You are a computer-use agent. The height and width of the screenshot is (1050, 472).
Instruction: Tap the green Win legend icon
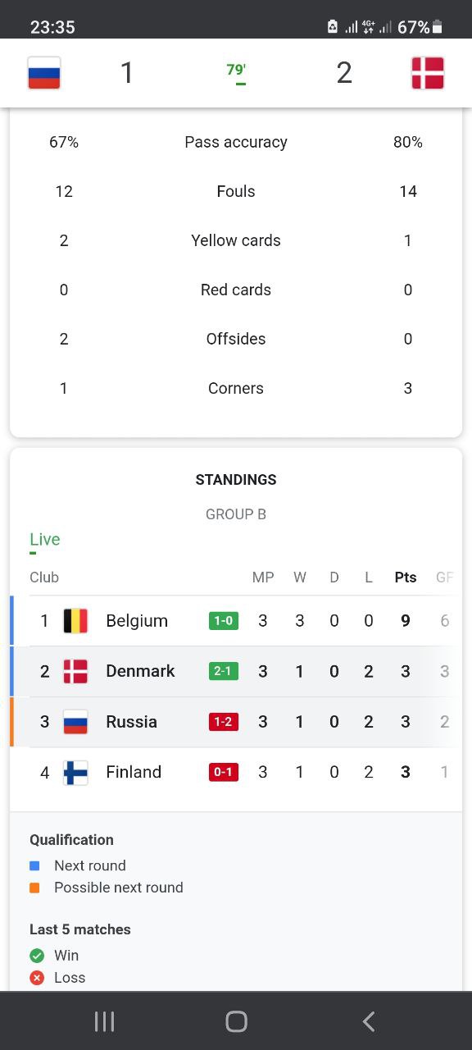37,956
